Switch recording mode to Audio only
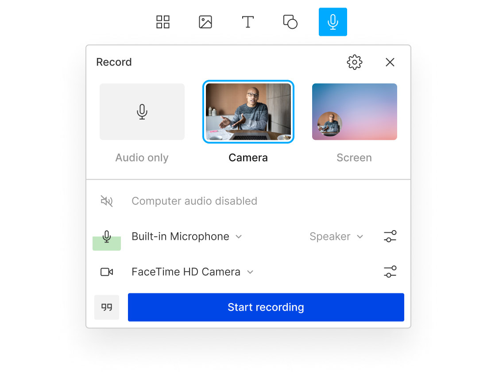The height and width of the screenshot is (377, 495). 142,112
